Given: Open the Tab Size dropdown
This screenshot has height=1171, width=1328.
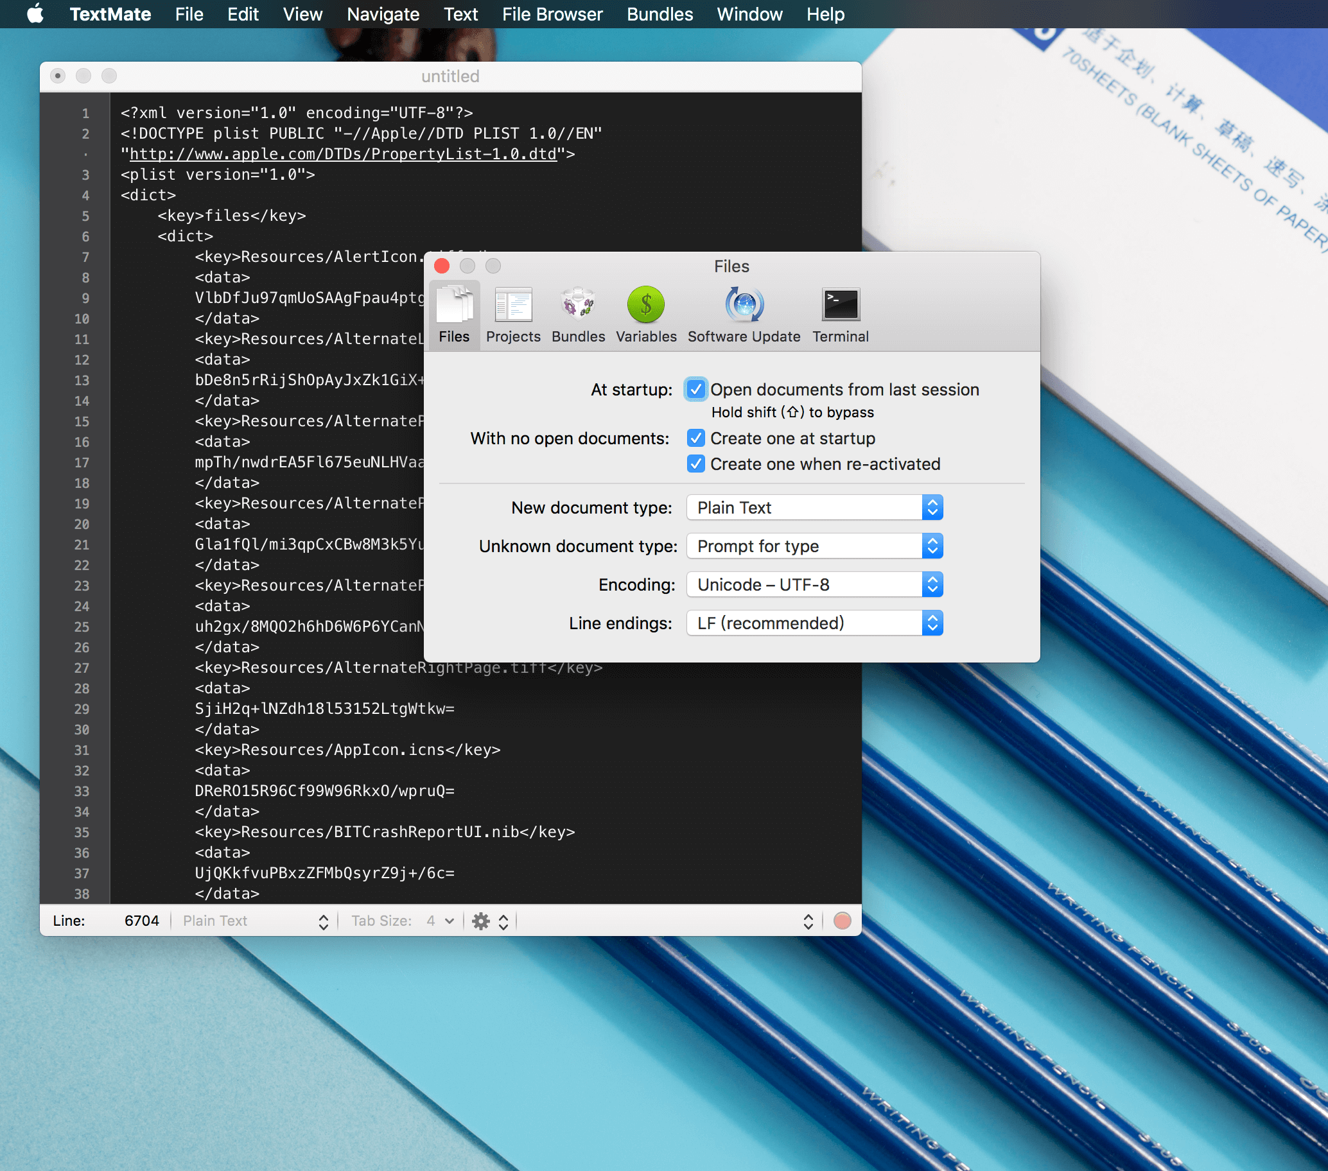Looking at the screenshot, I should click(439, 921).
